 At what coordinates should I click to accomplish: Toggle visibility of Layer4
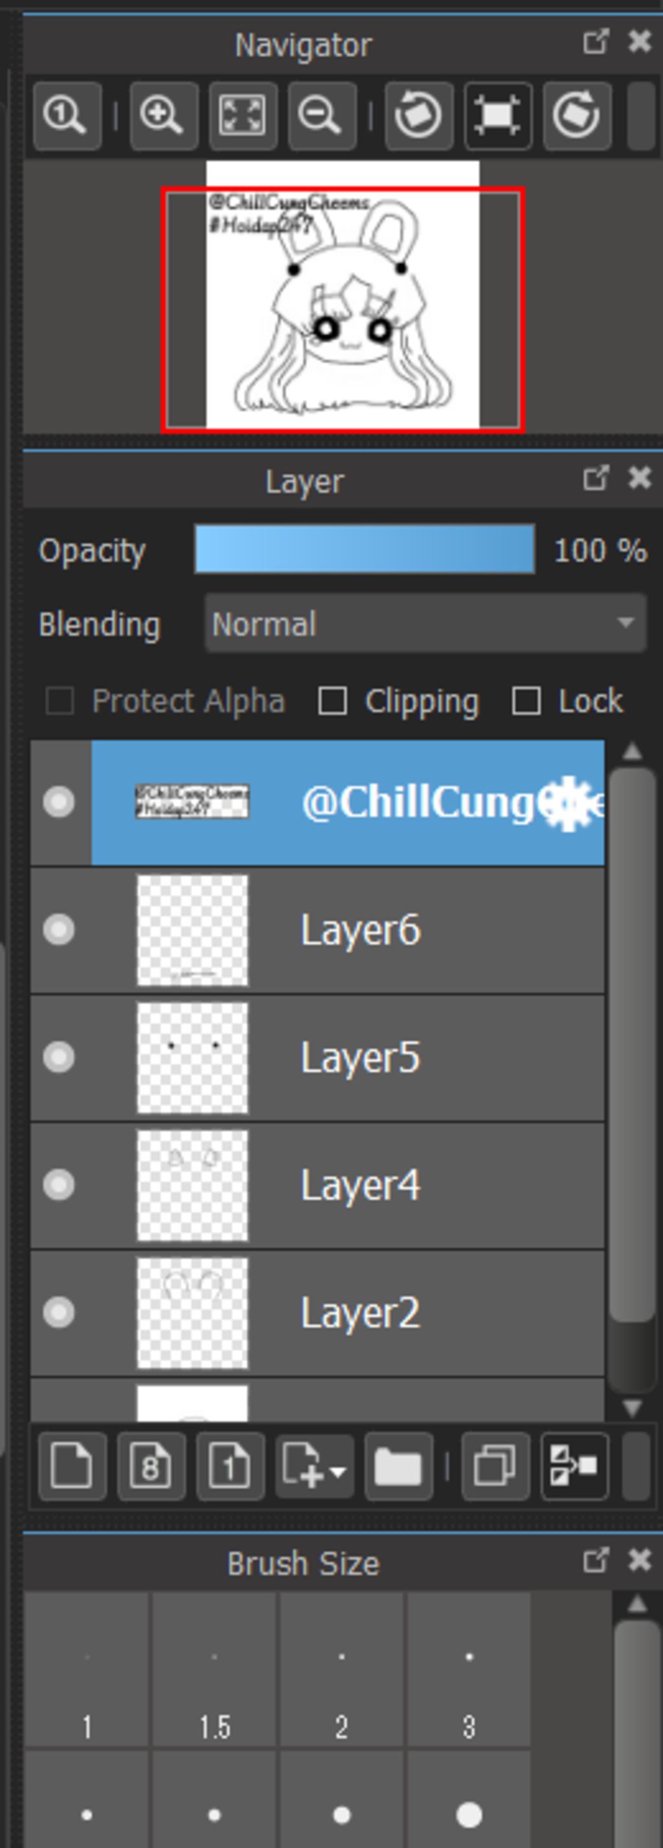click(59, 1184)
